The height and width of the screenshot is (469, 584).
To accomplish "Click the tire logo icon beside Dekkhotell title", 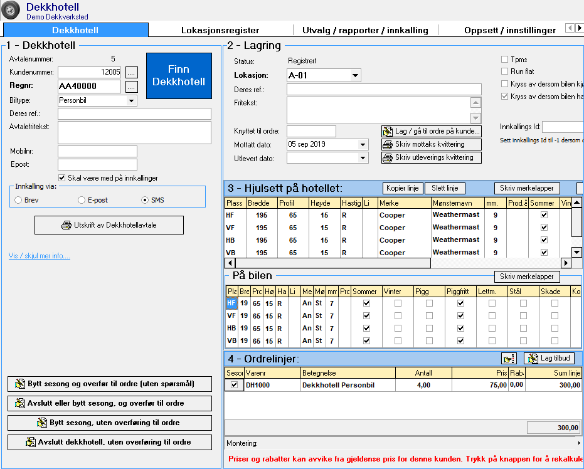I will 11,11.
